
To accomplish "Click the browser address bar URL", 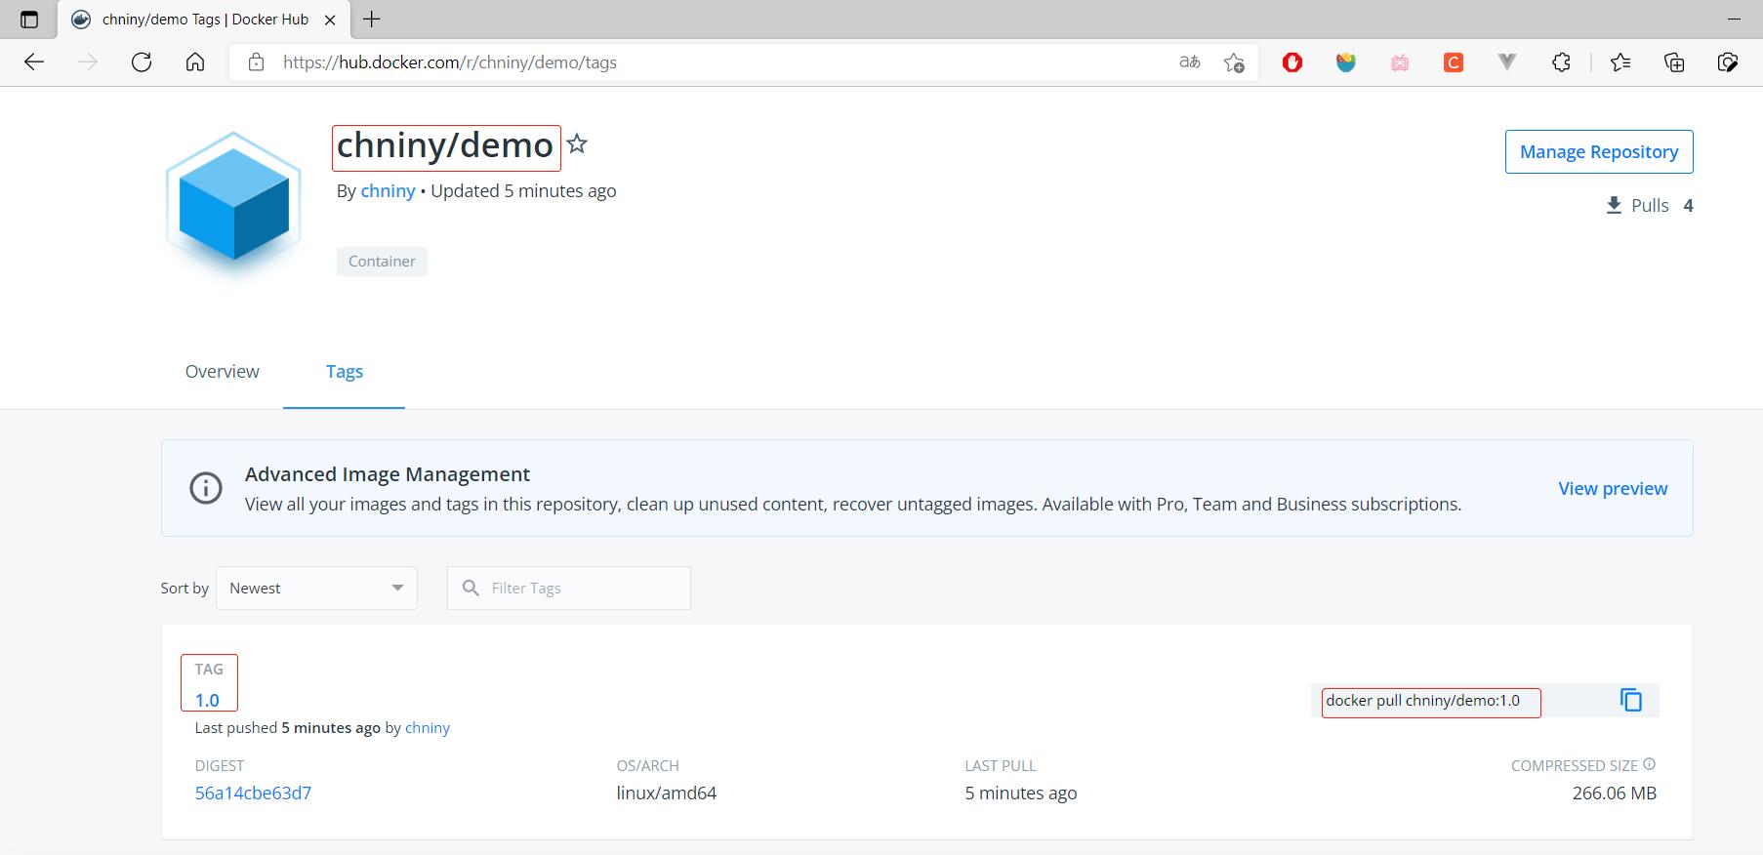I will pos(450,62).
